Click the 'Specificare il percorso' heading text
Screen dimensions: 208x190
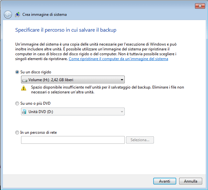click(66, 30)
